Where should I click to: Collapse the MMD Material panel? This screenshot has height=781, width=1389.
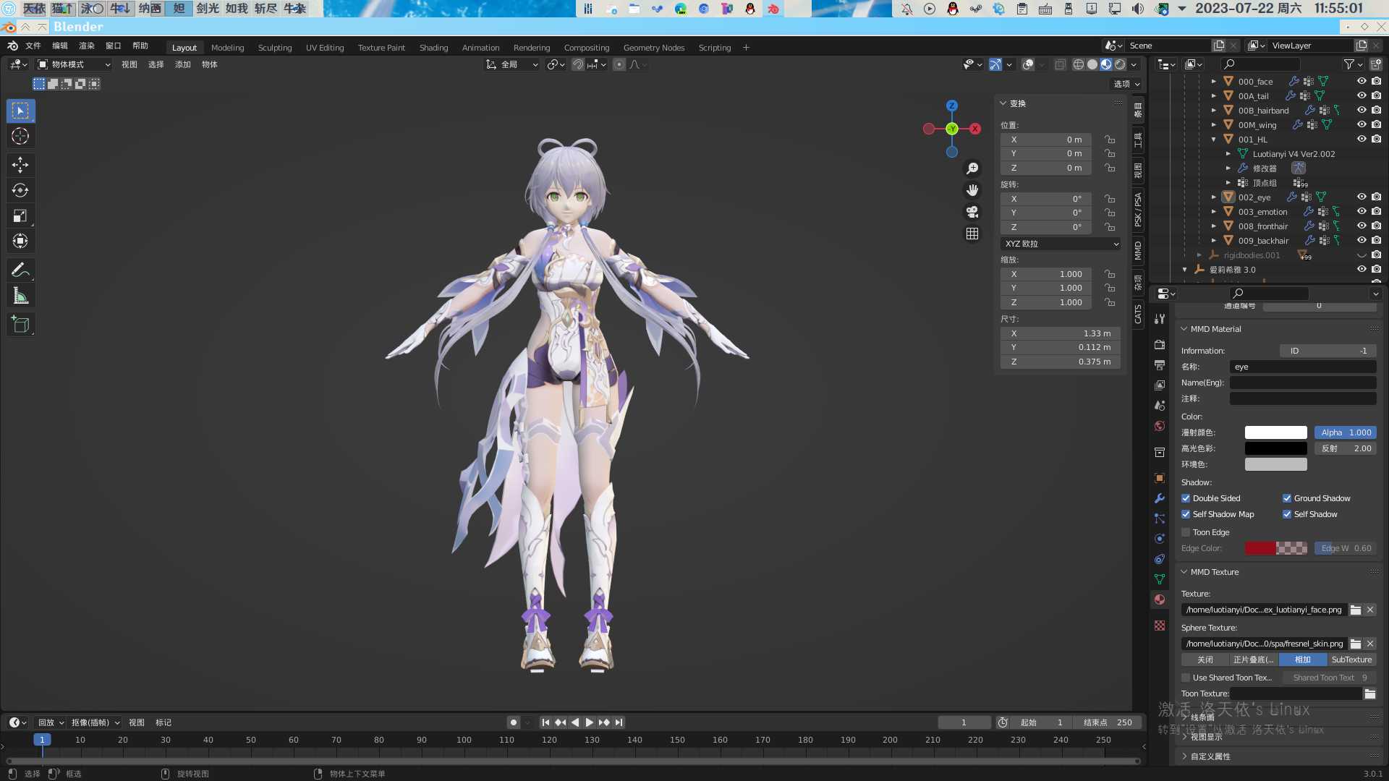[1184, 329]
